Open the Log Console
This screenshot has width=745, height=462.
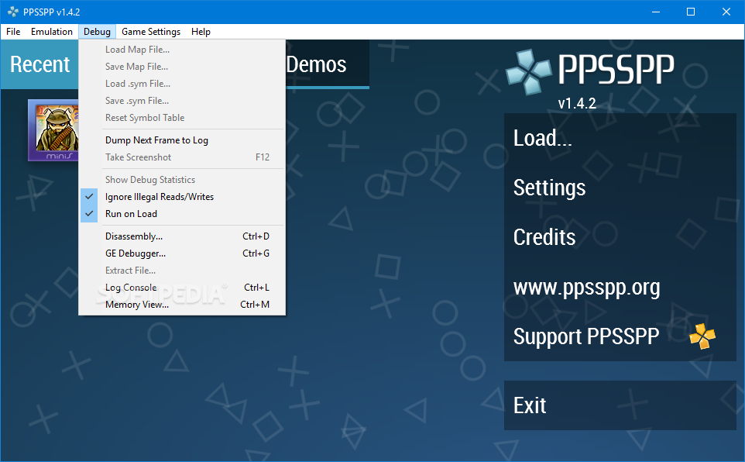pos(182,288)
